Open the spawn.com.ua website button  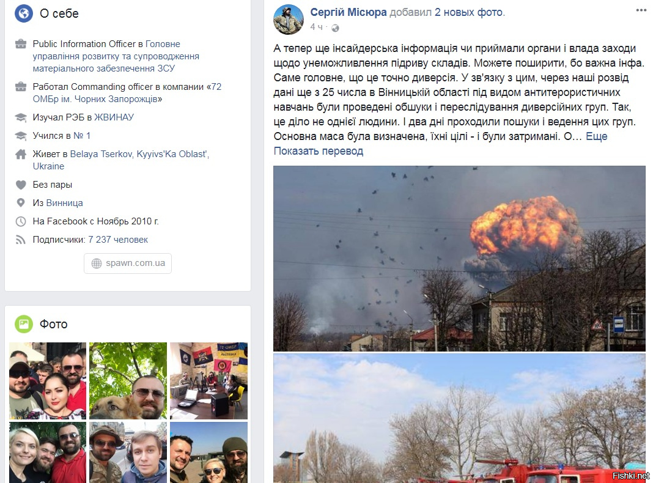tap(128, 263)
